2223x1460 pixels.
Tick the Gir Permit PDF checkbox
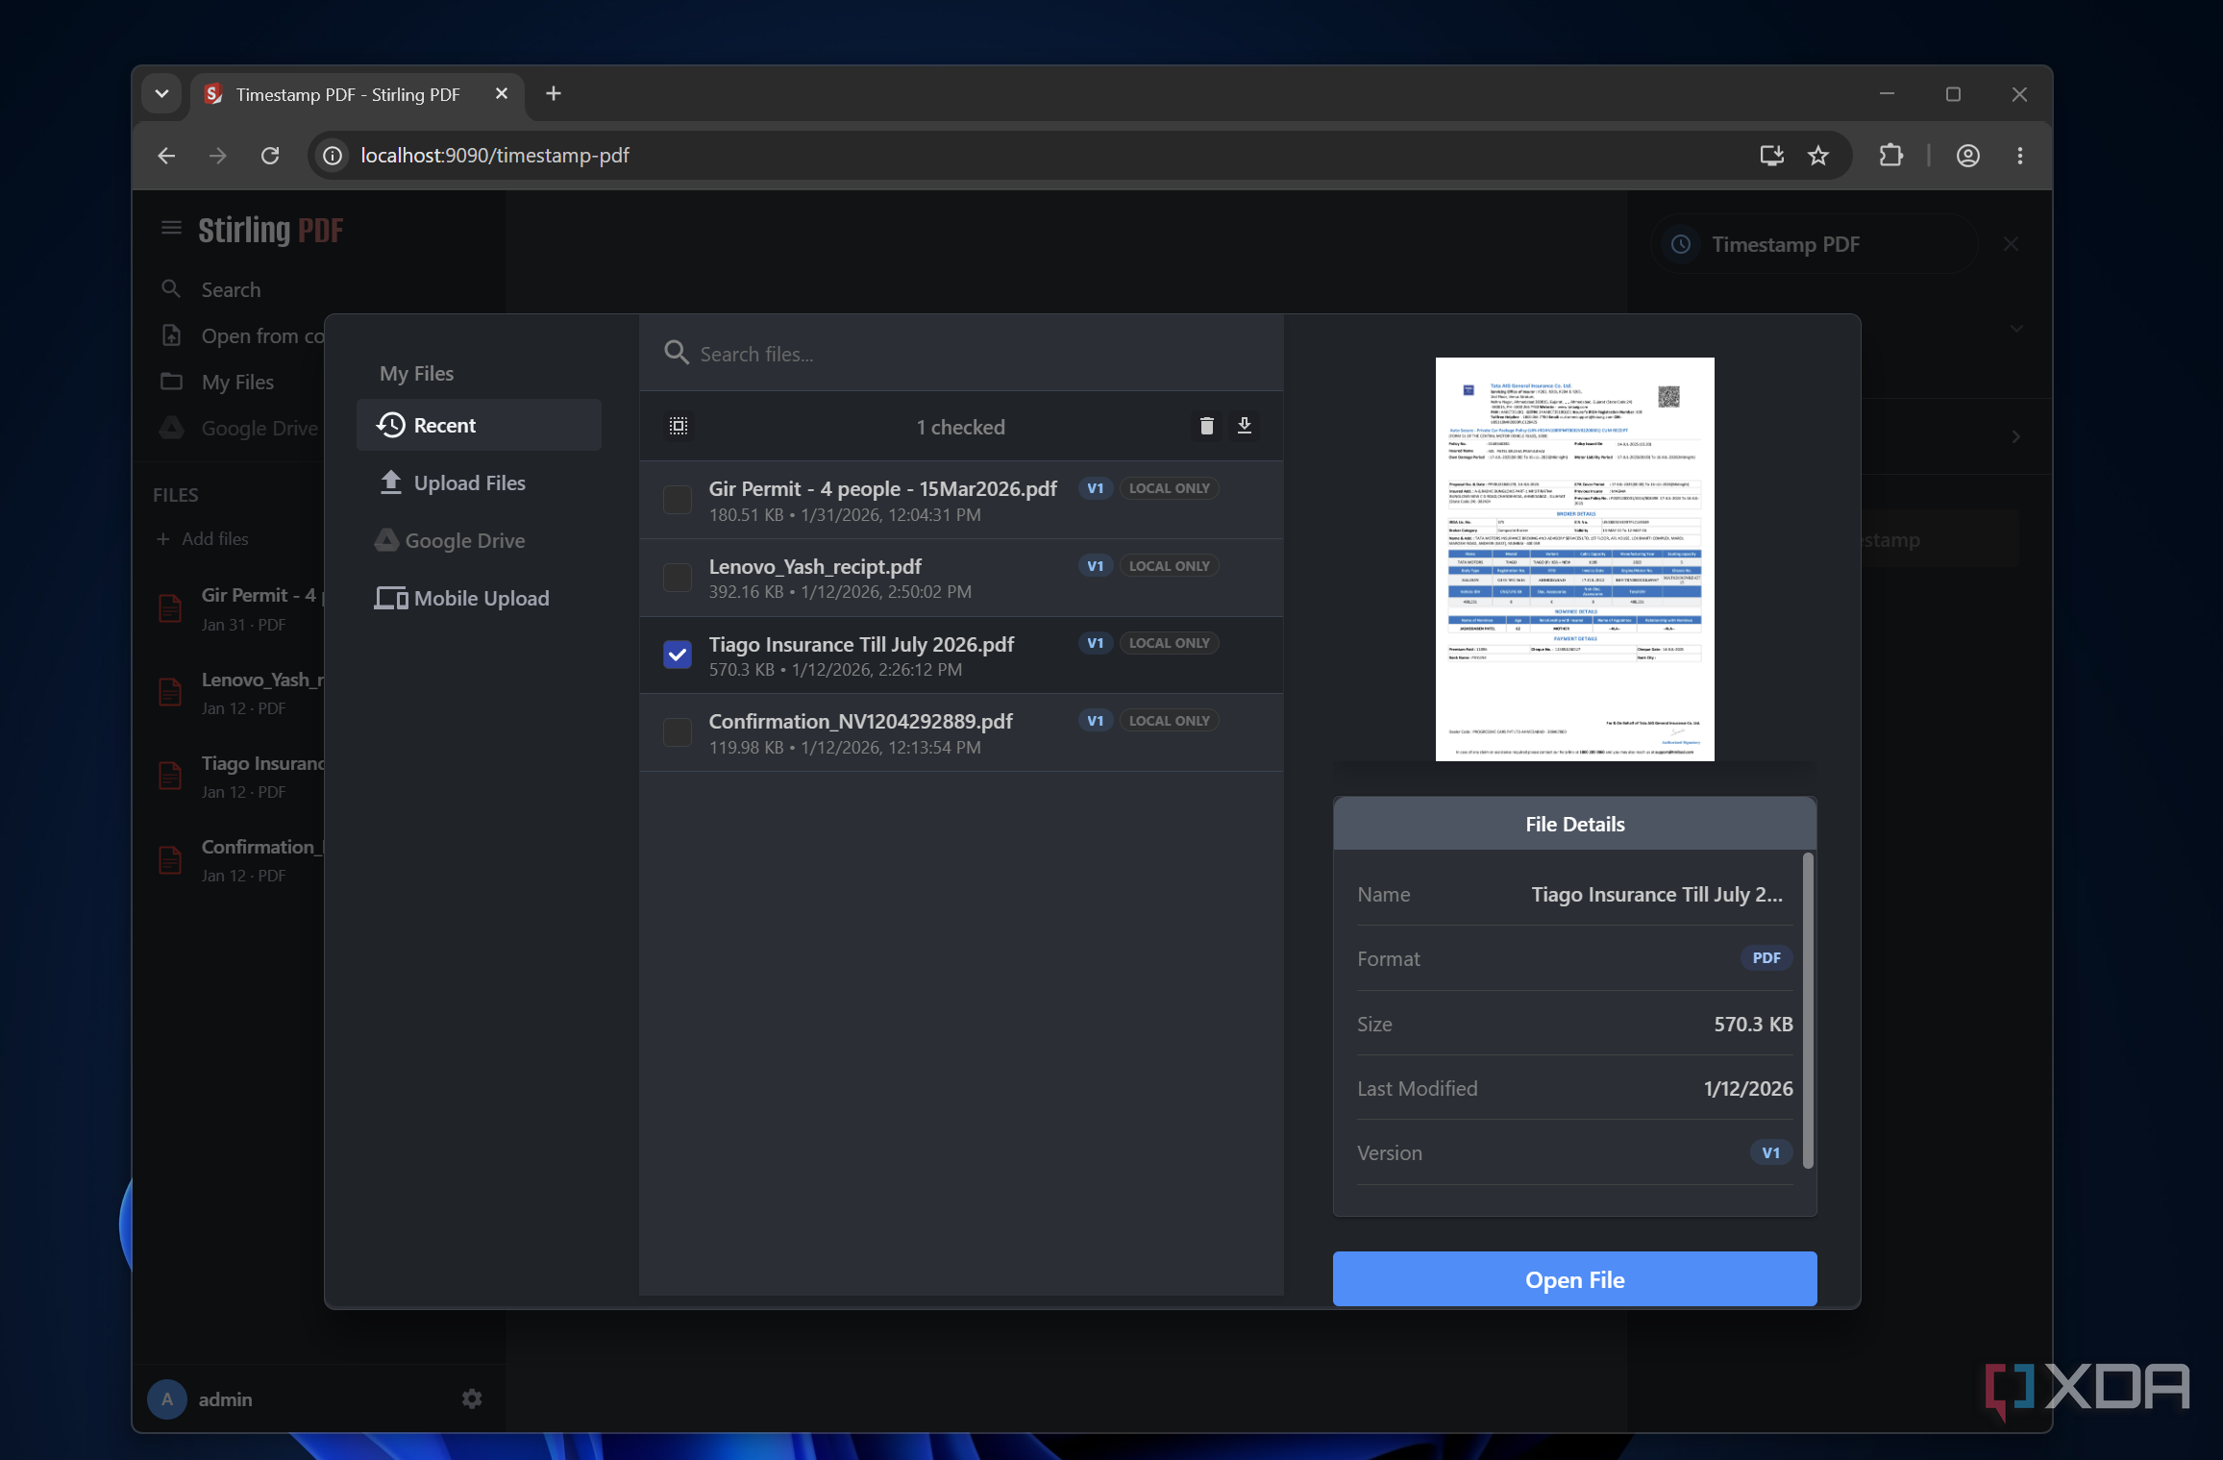click(x=678, y=499)
